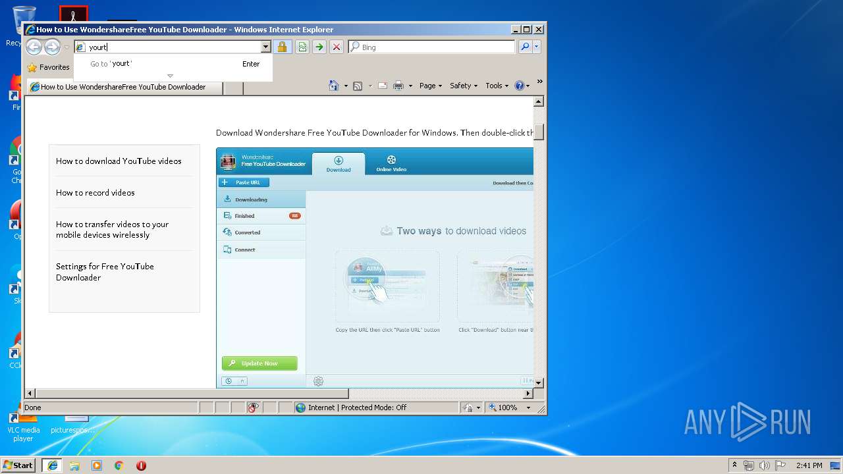Click the blue Help question-mark icon

pyautogui.click(x=519, y=86)
